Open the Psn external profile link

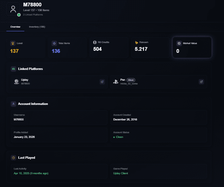201,82
